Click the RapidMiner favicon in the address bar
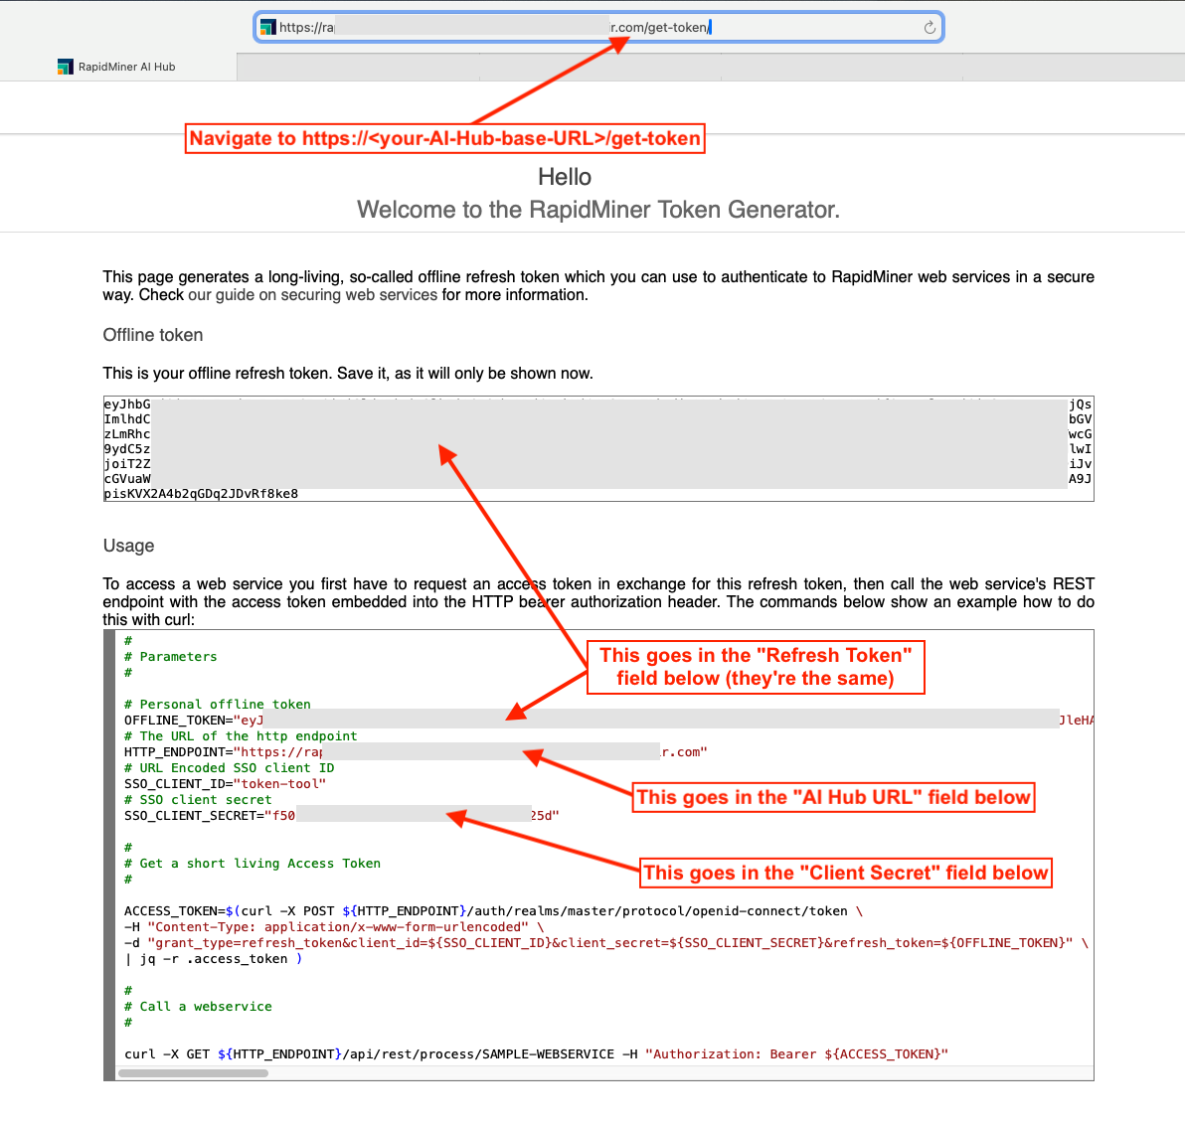This screenshot has width=1185, height=1128. pyautogui.click(x=267, y=28)
